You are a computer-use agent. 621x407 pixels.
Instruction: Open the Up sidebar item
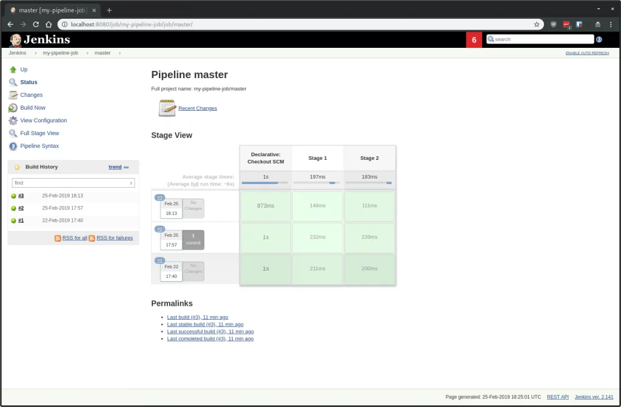24,69
